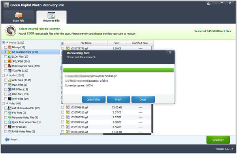This screenshot has height=154, width=237.
Task: Click the green Recover button
Action: click(x=218, y=140)
